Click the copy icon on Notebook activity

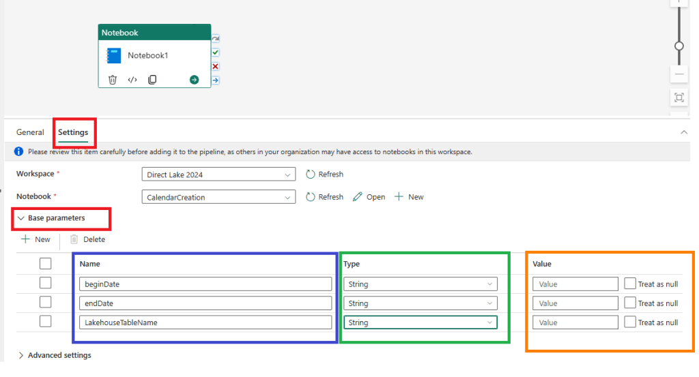tap(152, 80)
